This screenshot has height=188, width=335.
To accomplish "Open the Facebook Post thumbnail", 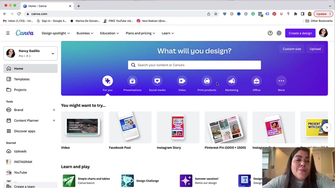I will pyautogui.click(x=130, y=127).
